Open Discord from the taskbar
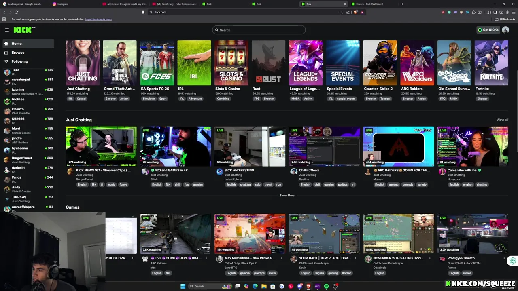 pyautogui.click(x=300, y=286)
